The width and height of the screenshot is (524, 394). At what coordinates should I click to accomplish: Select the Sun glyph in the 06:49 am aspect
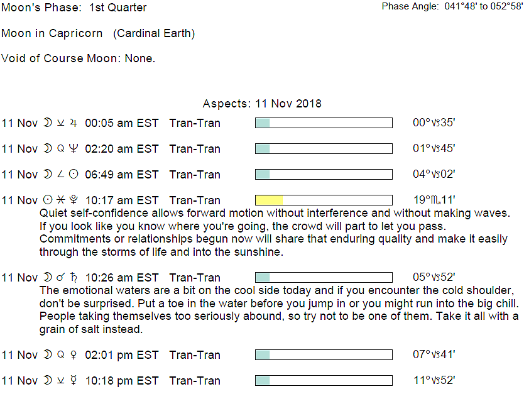coord(74,175)
